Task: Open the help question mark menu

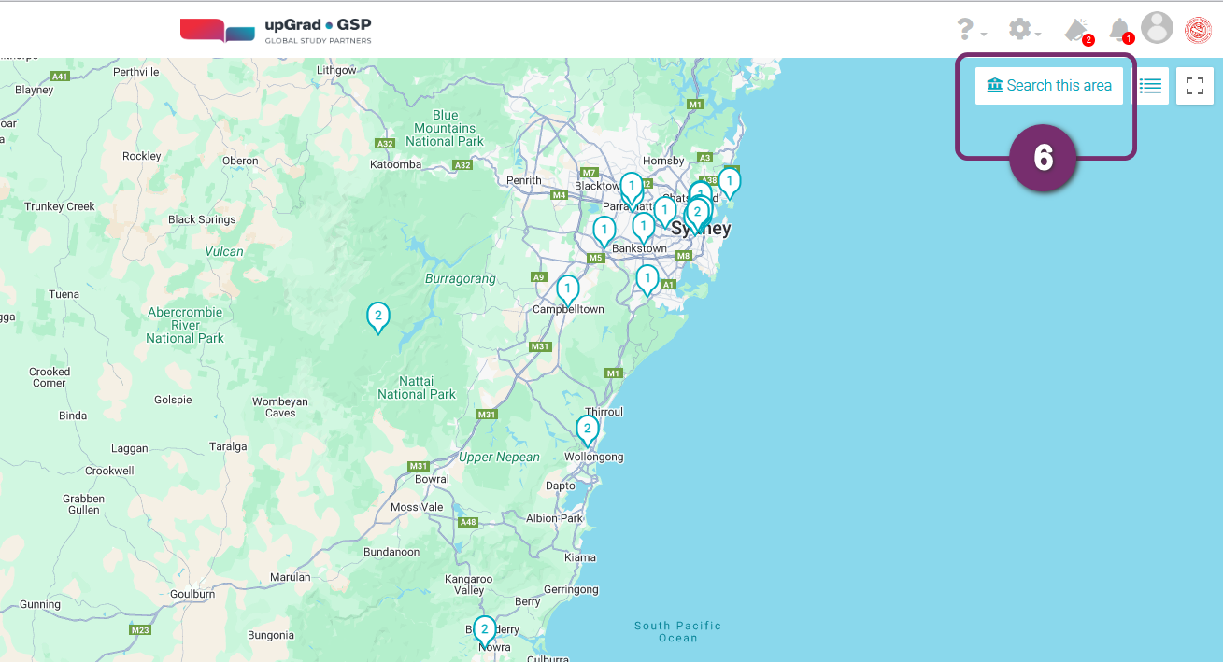Action: (x=966, y=30)
